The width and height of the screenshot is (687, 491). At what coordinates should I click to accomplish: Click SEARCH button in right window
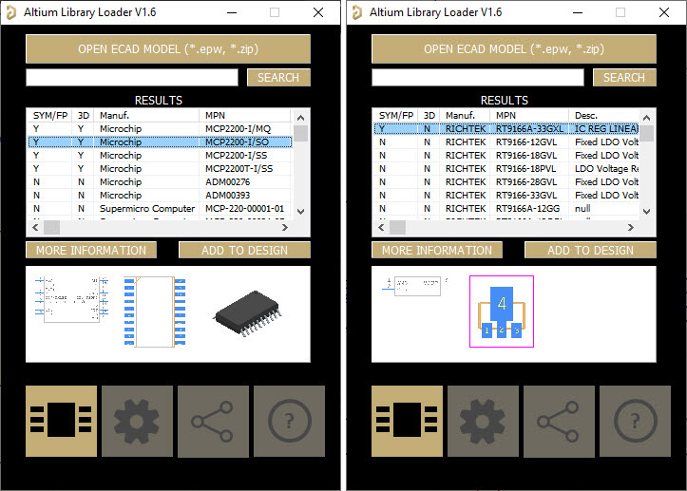pos(623,78)
